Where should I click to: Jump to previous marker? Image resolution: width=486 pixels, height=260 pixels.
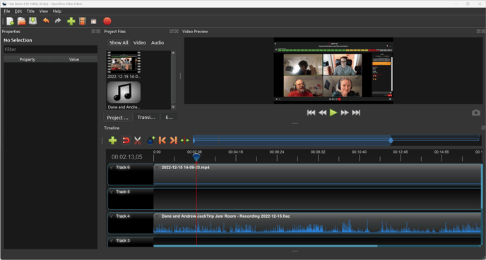[162, 140]
